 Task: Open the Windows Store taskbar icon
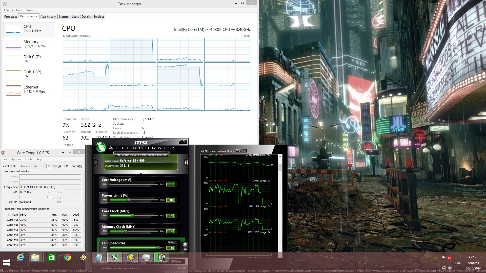[x=52, y=258]
